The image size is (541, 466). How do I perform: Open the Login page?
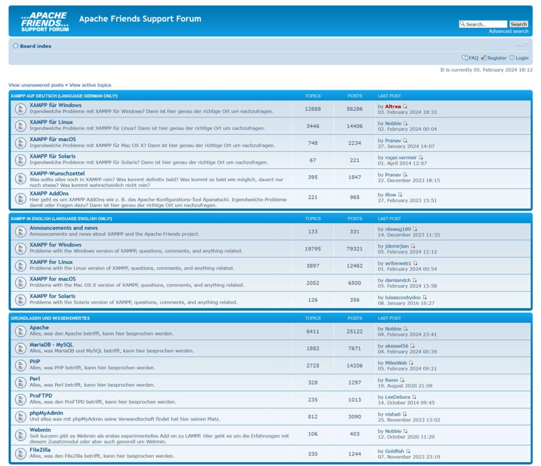521,58
